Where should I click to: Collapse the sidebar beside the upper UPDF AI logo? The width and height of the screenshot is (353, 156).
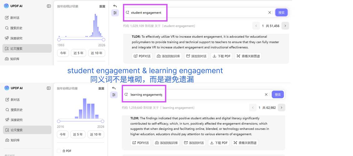(49, 6)
